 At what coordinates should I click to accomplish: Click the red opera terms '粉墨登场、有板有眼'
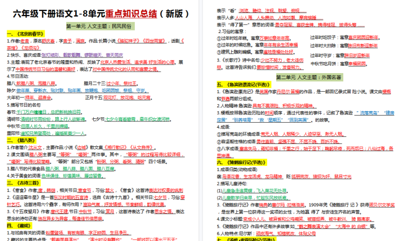[x=65, y=233]
